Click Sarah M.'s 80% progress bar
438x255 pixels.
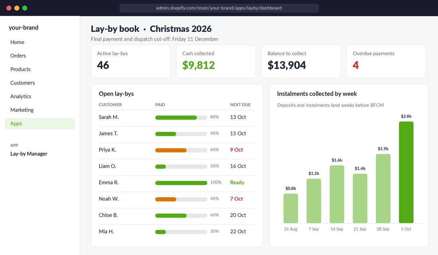(x=181, y=118)
